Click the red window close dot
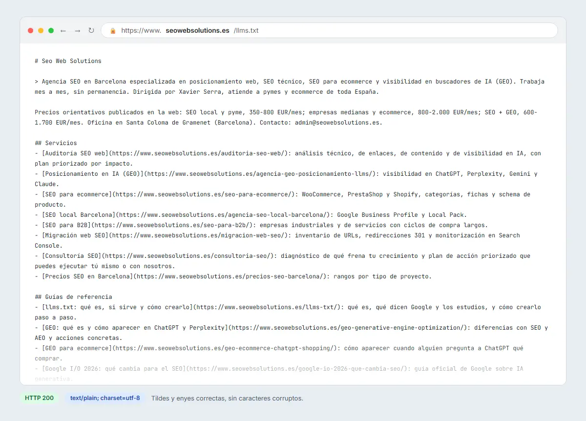 click(x=30, y=30)
